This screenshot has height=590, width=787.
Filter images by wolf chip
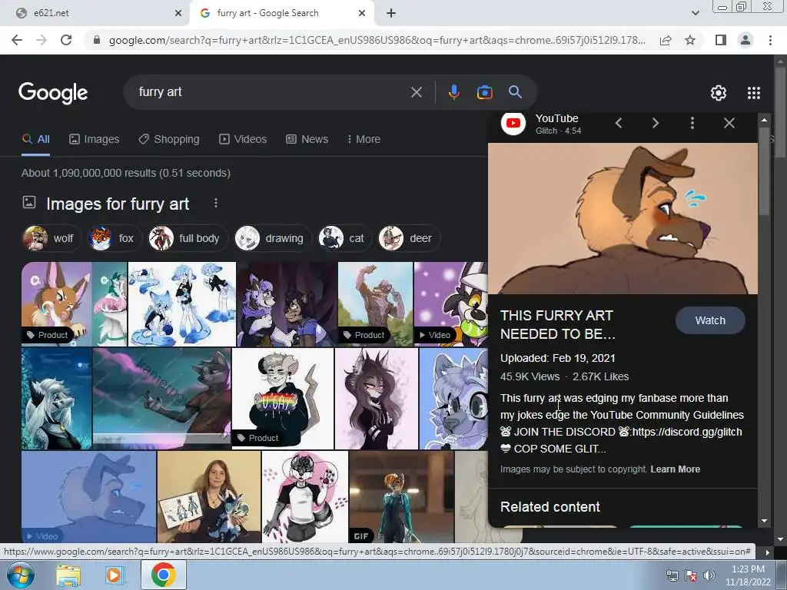click(x=51, y=238)
